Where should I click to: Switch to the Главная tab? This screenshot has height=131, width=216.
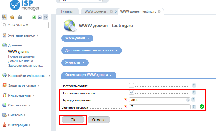67,12
